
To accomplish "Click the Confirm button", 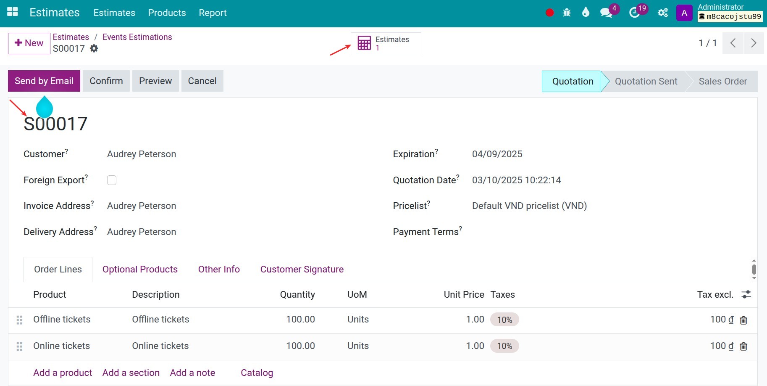I will [x=106, y=81].
